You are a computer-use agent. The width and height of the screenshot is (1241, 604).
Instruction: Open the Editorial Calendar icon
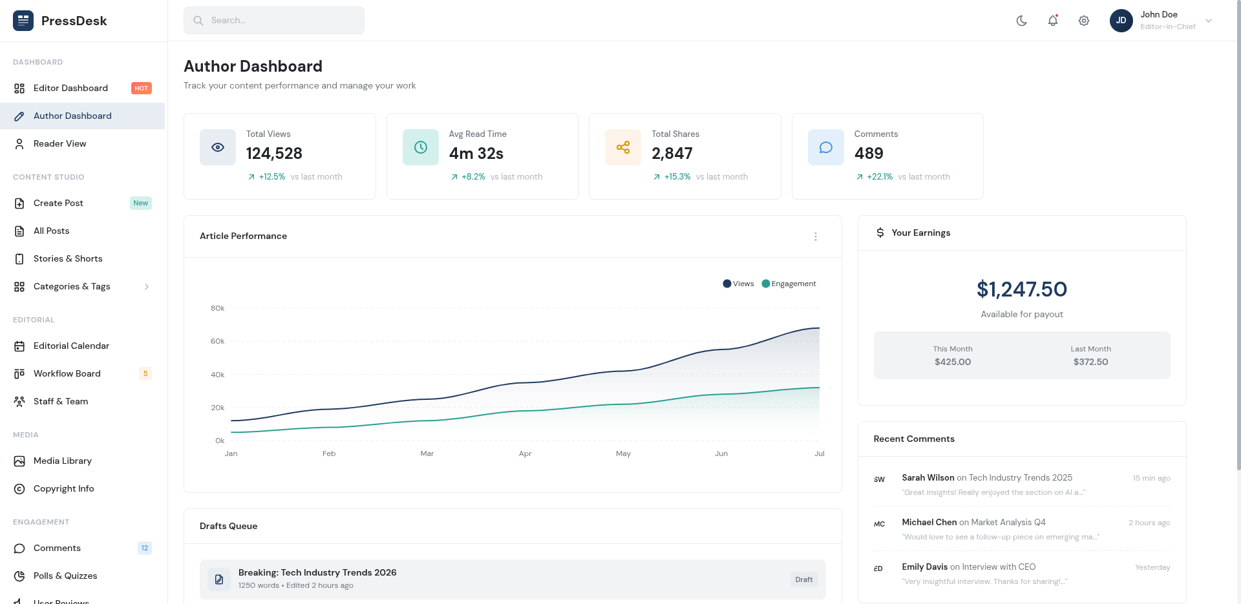[x=19, y=346]
